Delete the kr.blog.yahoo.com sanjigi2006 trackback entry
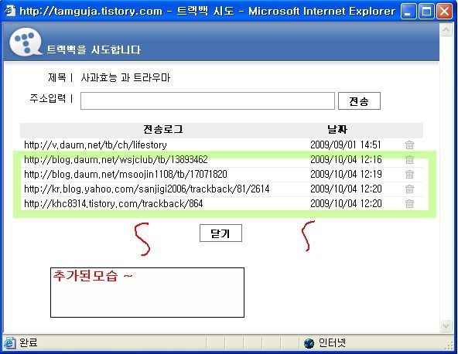Screen dimensions: 458x354 click(409, 189)
